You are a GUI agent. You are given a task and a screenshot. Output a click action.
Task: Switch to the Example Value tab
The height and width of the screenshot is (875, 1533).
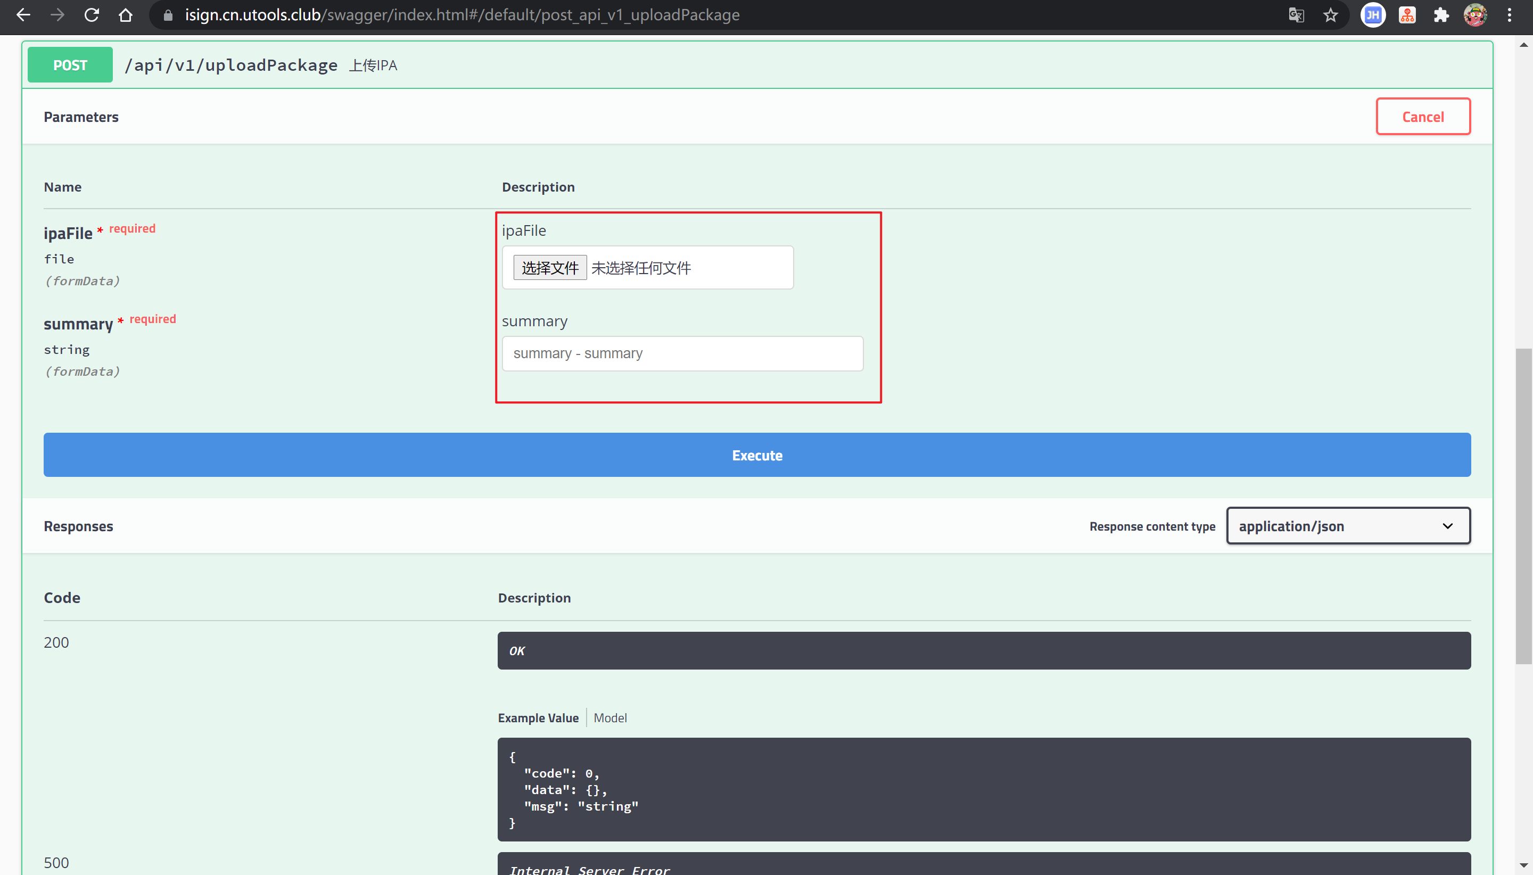[538, 717]
